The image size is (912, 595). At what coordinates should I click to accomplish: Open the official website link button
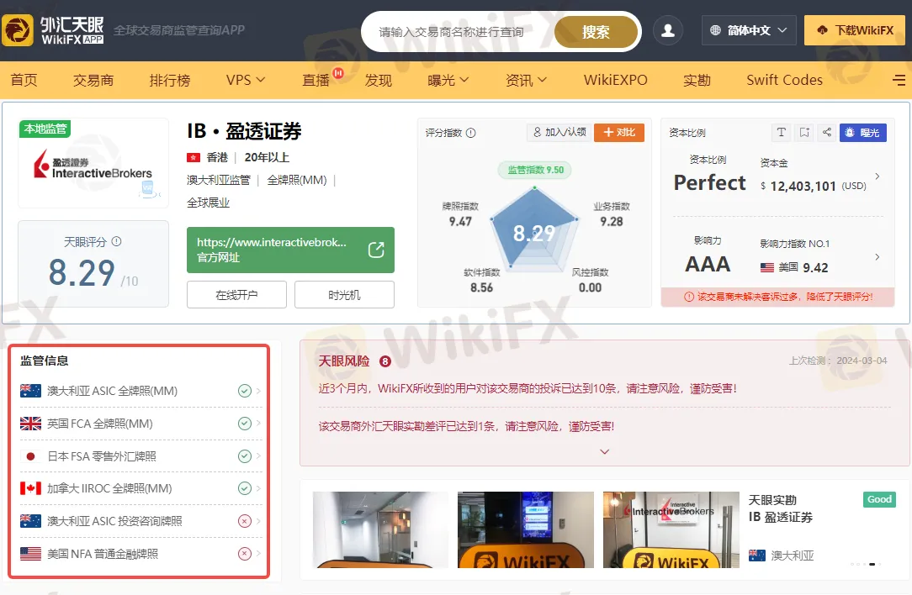[290, 250]
